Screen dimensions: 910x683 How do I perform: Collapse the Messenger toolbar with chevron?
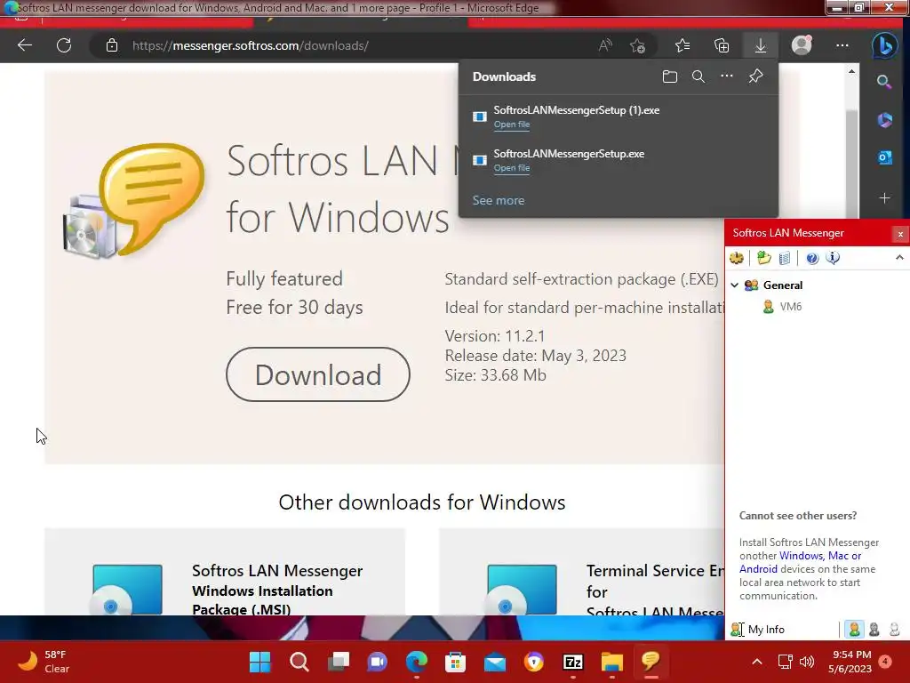[899, 257]
